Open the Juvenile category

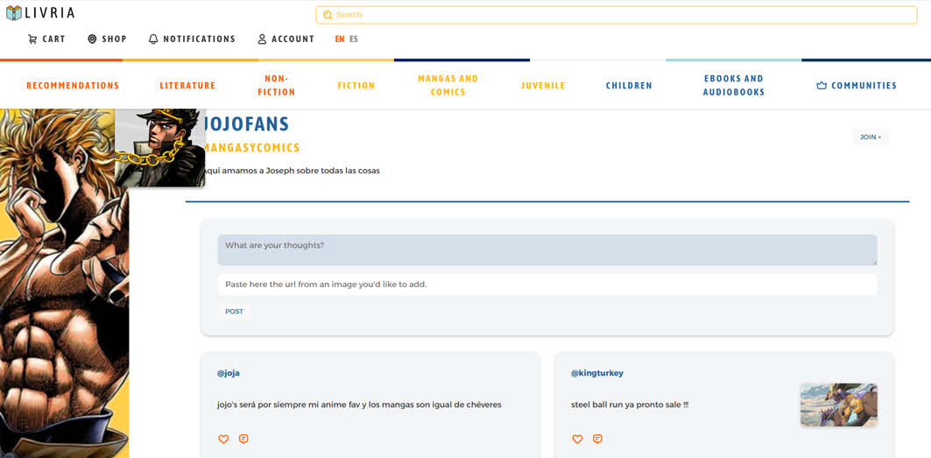[x=543, y=86]
